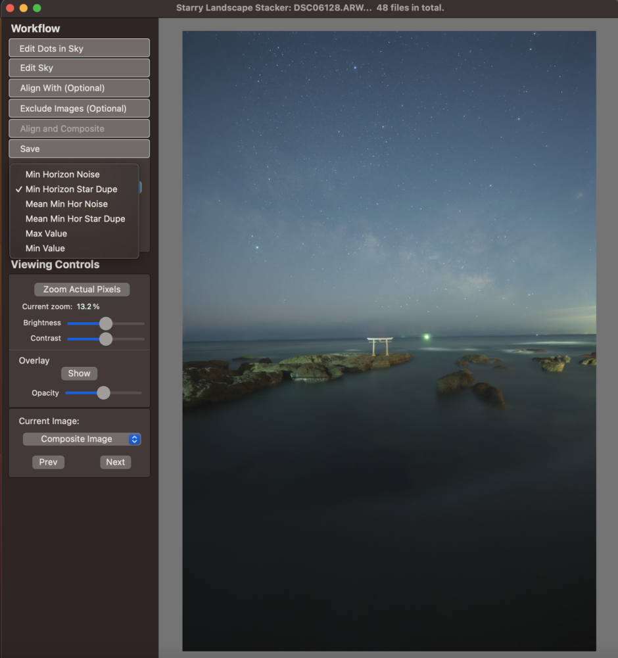This screenshot has width=618, height=658.
Task: Select Min Horizon Noise from the menu
Action: (62, 174)
